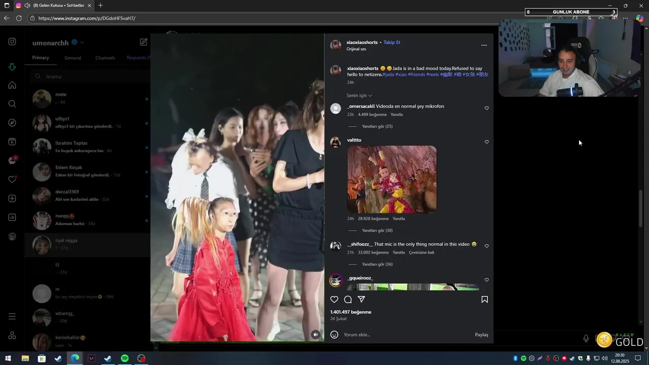
Task: Open the hamburger More menu icon
Action: point(12,316)
